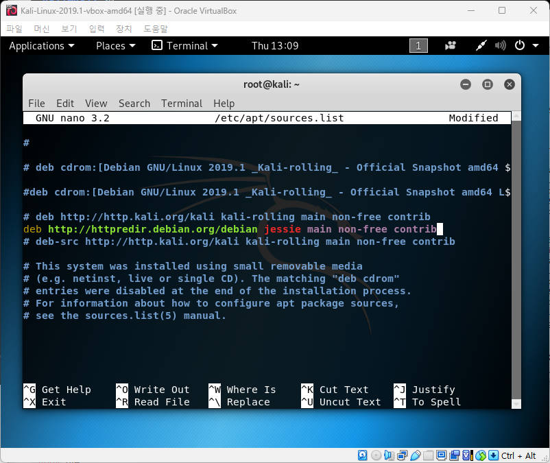The width and height of the screenshot is (550, 463).
Task: Click the hard disk activity icon in VirtualBox status bar
Action: click(362, 455)
